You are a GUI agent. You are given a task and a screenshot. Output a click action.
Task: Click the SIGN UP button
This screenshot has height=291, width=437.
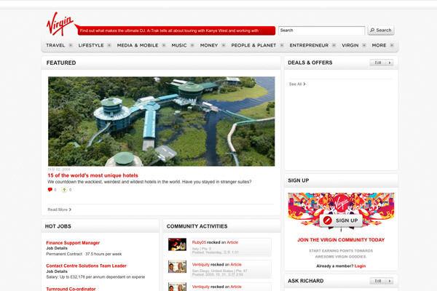coord(341,220)
